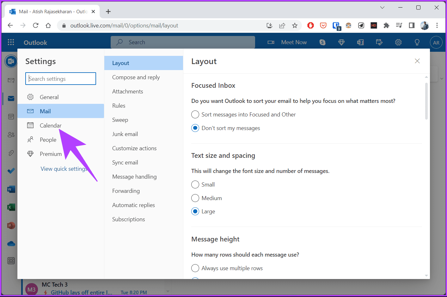Open Message handling section
Image resolution: width=447 pixels, height=297 pixels.
(144, 176)
